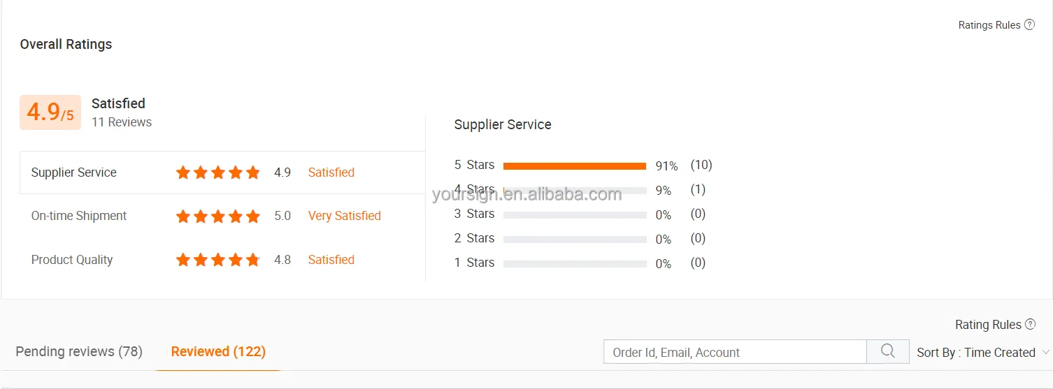Screen dimensions: 1053x389
Task: Select the Reviewed (122) tab
Action: click(x=218, y=351)
